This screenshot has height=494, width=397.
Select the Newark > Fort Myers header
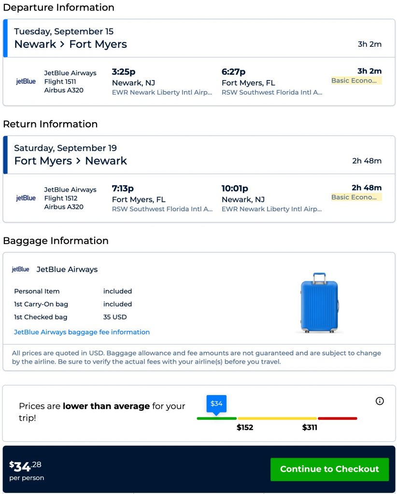coord(71,44)
